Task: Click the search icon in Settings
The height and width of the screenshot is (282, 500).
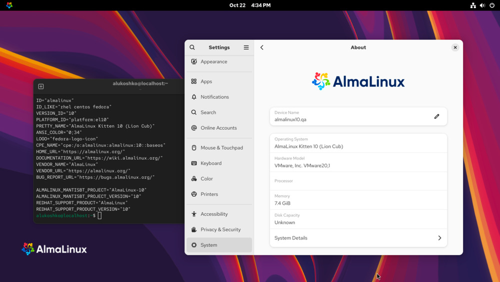Action: [x=192, y=47]
